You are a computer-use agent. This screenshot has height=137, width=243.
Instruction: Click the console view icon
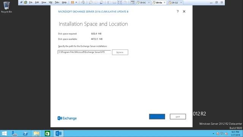click(133, 2)
